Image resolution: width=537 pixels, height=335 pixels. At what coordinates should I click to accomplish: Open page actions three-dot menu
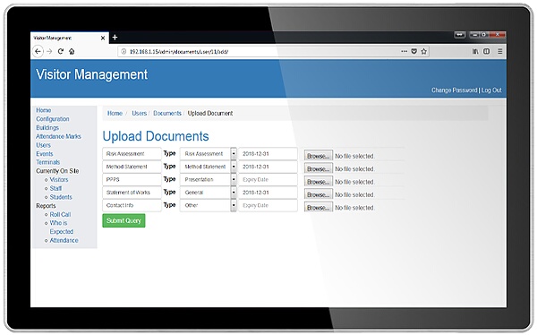click(405, 51)
